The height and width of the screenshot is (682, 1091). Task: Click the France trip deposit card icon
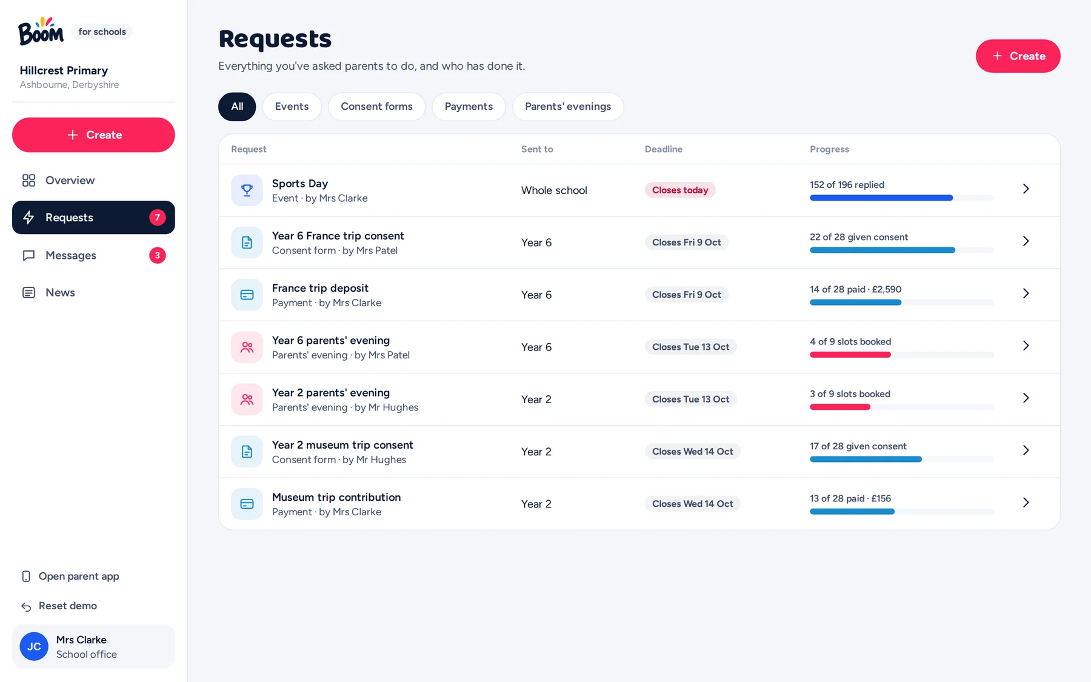pyautogui.click(x=247, y=295)
